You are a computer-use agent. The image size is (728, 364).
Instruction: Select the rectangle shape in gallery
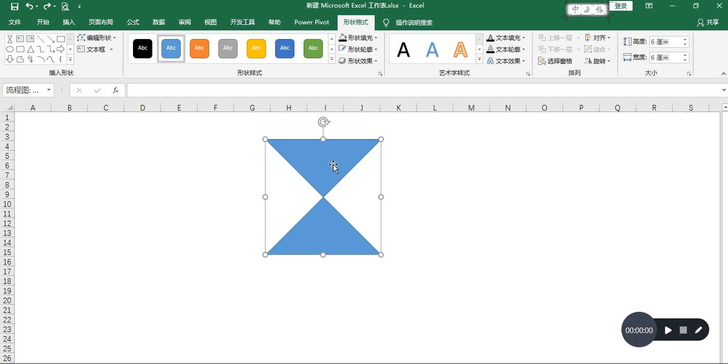(x=60, y=39)
